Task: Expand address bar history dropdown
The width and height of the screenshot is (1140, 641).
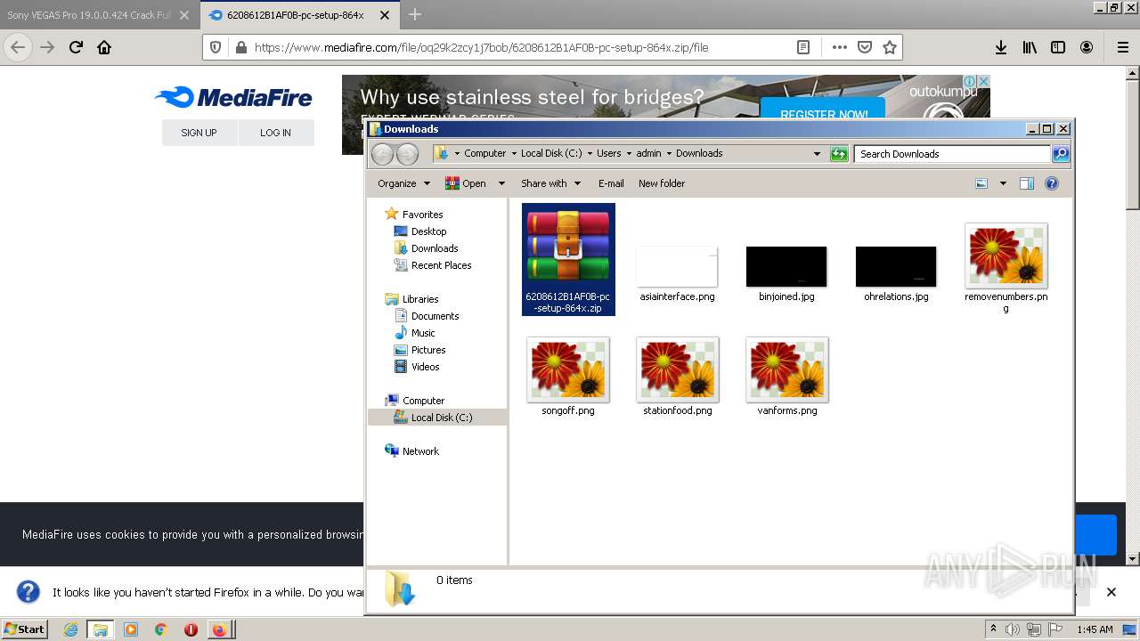Action: pos(817,154)
